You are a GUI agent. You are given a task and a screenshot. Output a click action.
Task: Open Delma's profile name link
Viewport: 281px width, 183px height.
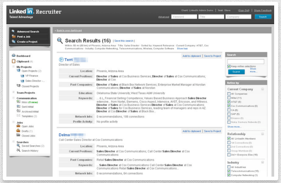pyautogui.click(x=64, y=135)
